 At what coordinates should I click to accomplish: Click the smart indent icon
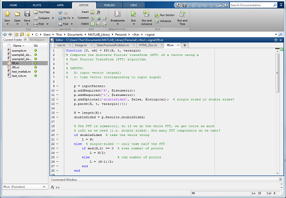pyautogui.click(x=92, y=24)
